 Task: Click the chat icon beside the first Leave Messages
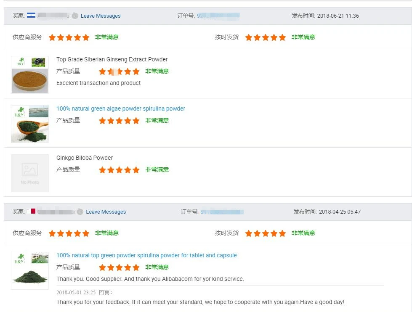pos(75,16)
